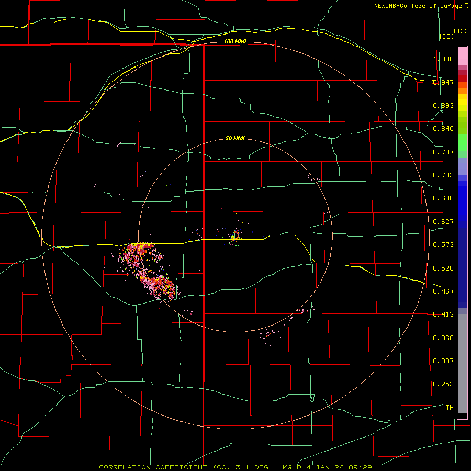Click CORRELATION COEFFICIENT in the bottom caption
This screenshot has height=471, width=471.
[153, 467]
